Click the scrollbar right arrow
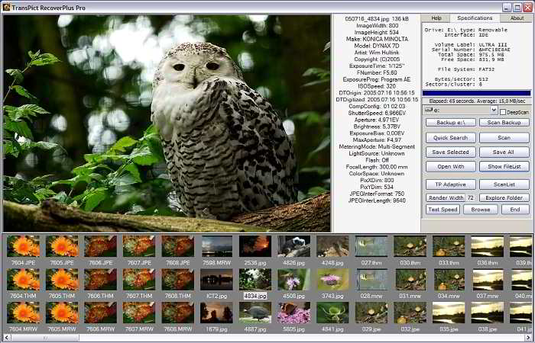This screenshot has height=343, width=535. coord(528,338)
